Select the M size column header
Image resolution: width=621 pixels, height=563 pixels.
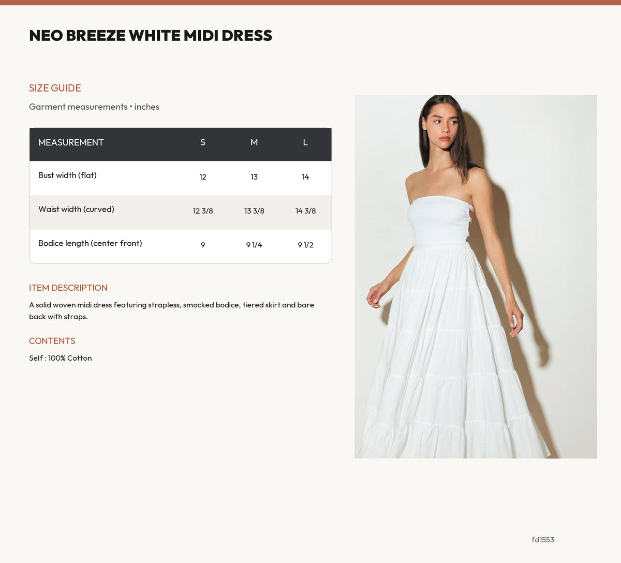coord(254,142)
